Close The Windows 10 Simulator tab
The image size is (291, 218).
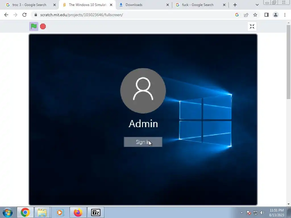point(111,5)
